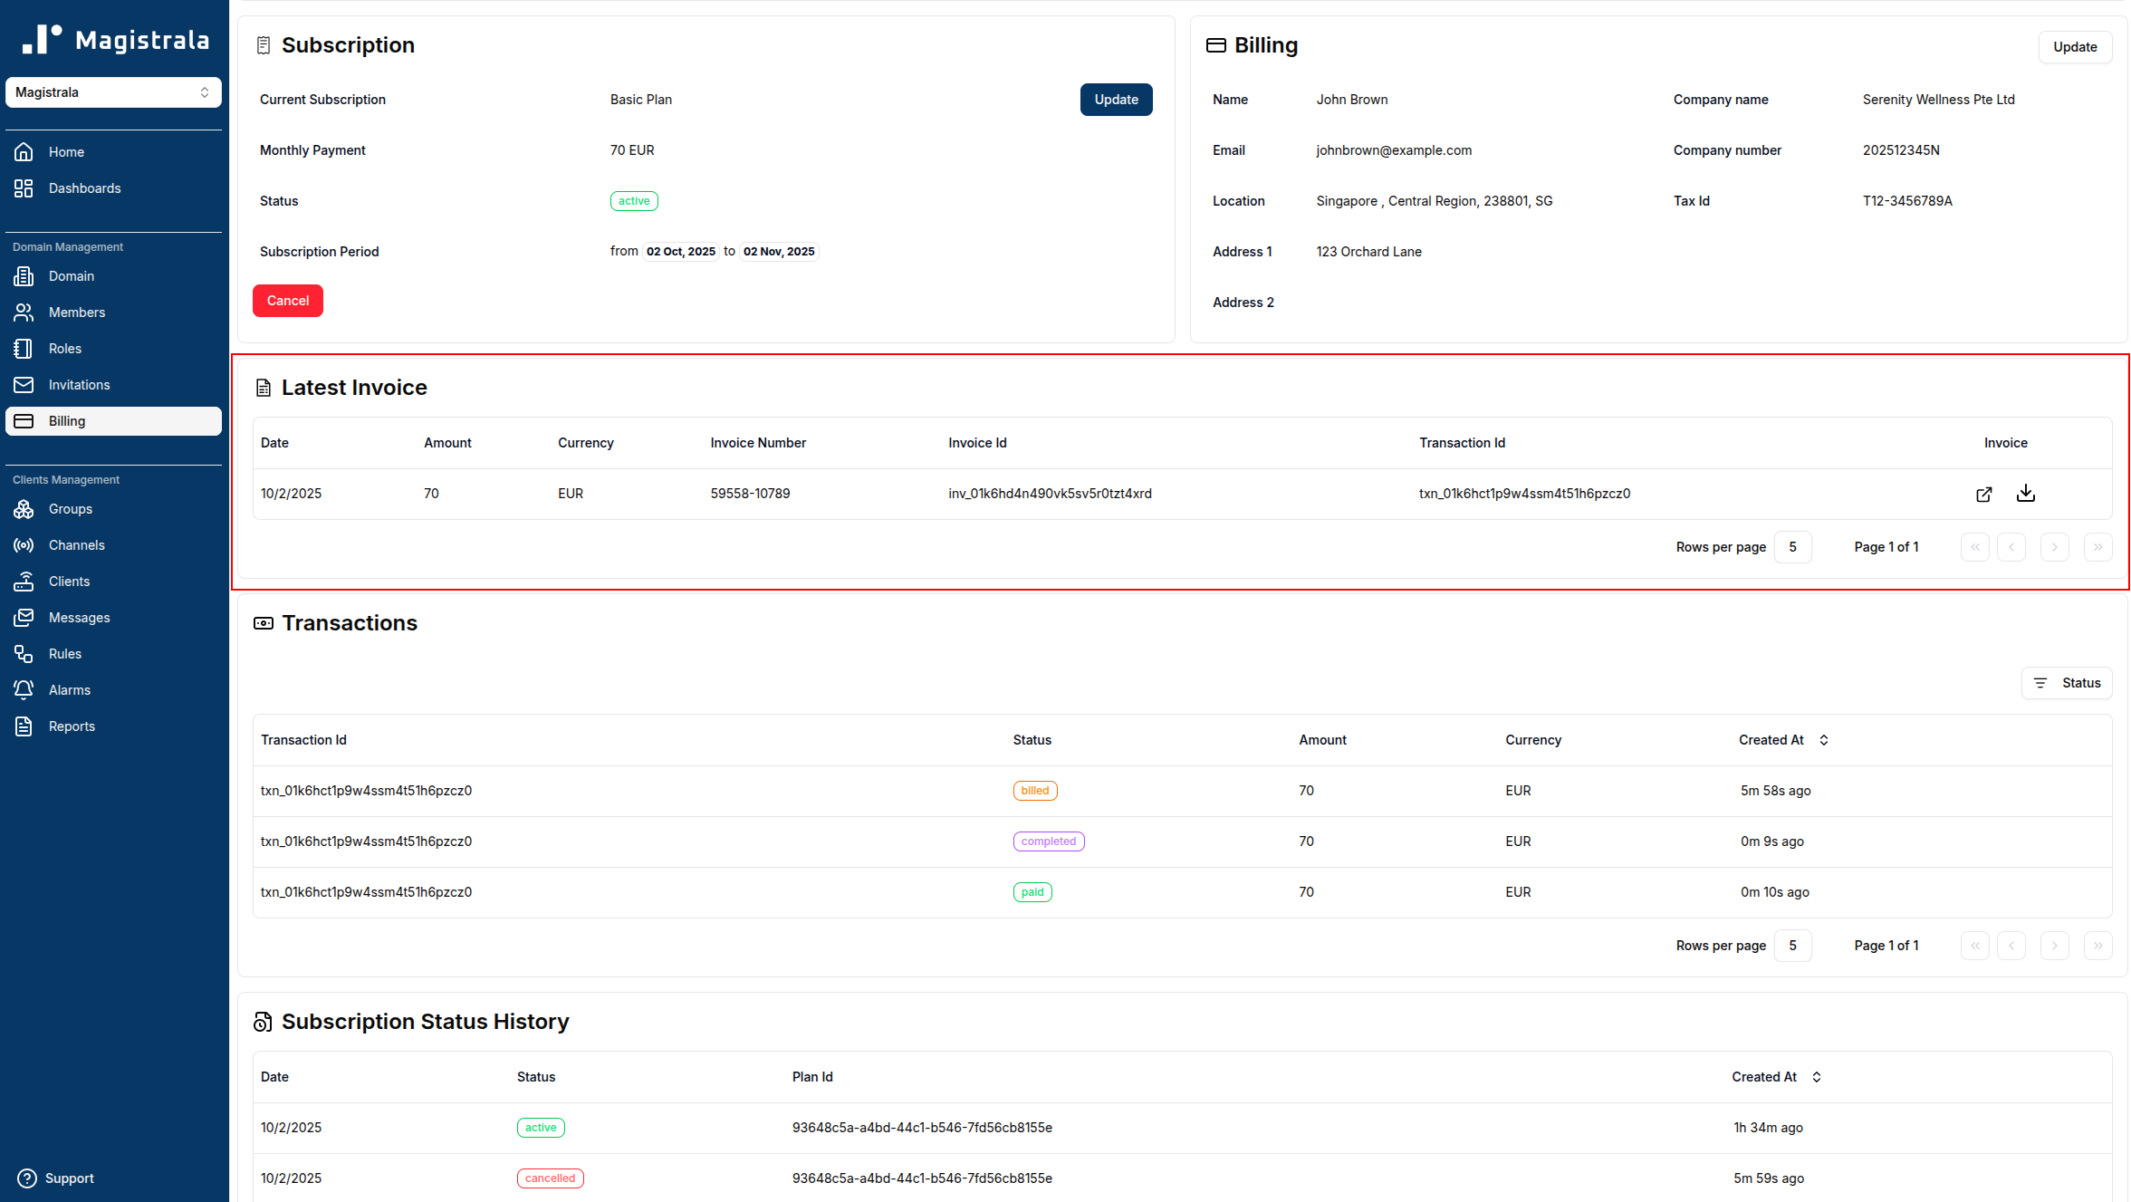Open the Magistrala domain selector dropdown

[x=112, y=91]
